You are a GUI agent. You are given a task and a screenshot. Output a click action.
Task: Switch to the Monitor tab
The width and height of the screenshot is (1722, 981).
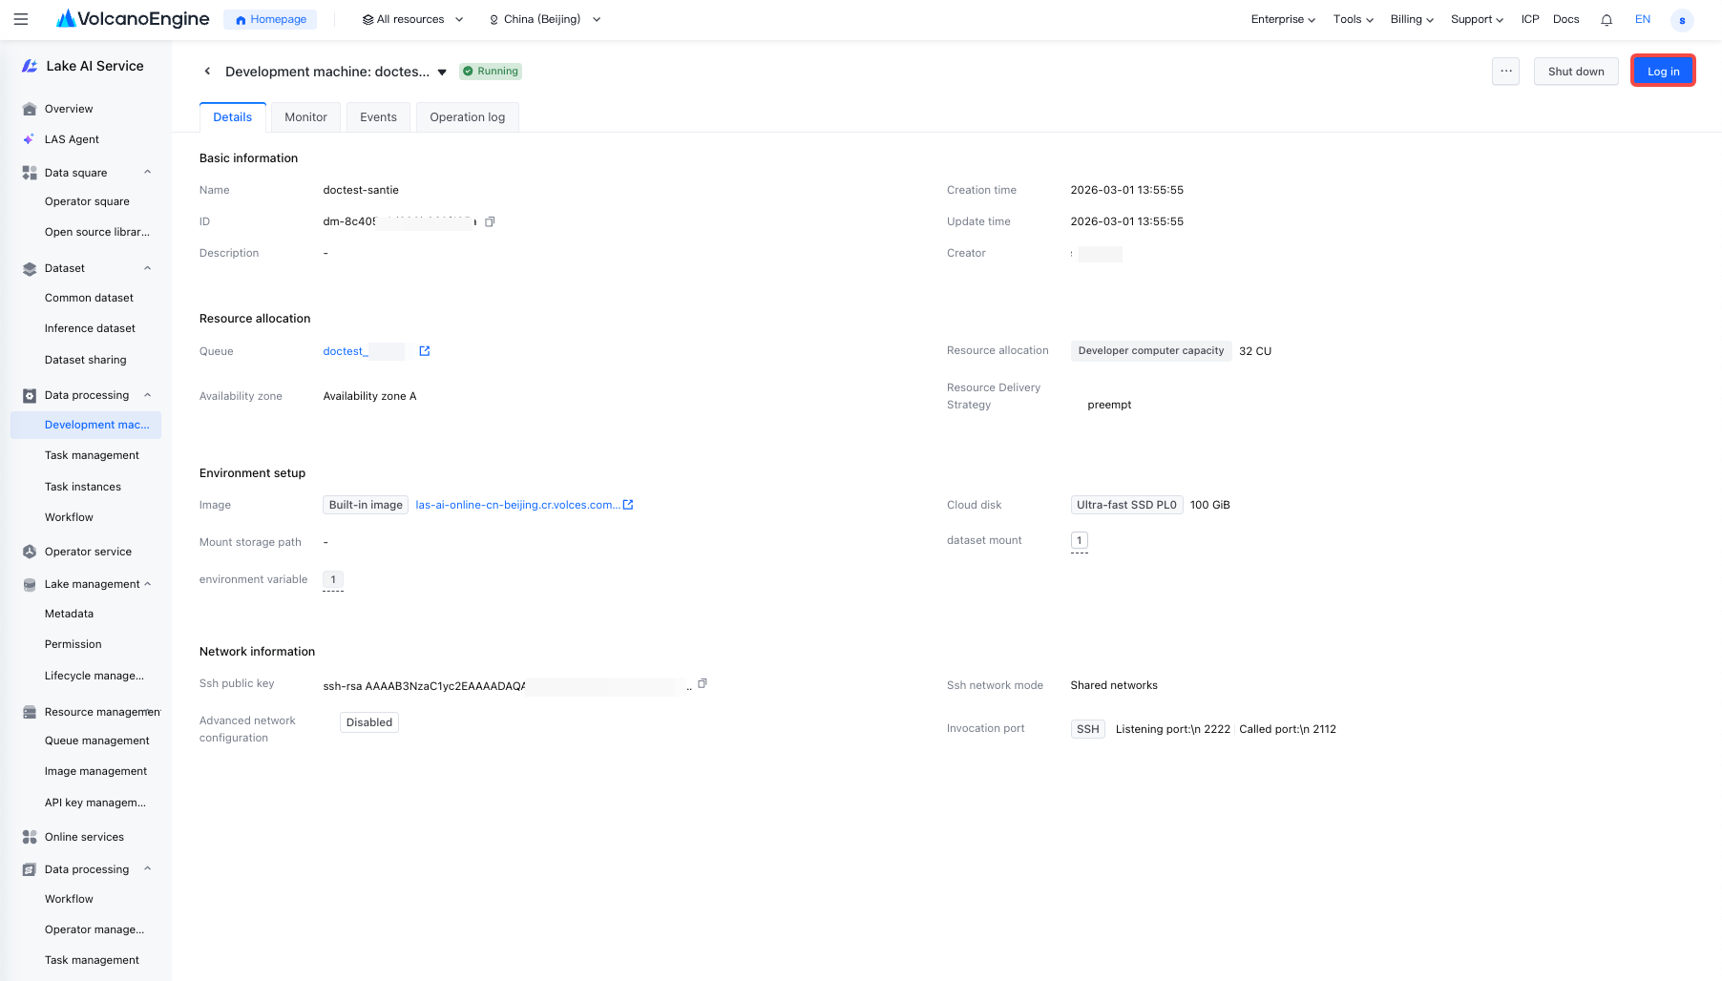coord(305,117)
